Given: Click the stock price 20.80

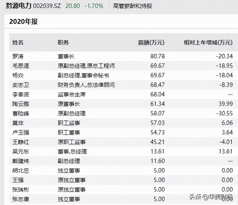Looking at the screenshot, I should pyautogui.click(x=73, y=6).
